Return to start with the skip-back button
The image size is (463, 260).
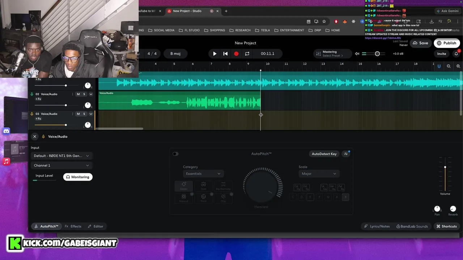tap(225, 53)
